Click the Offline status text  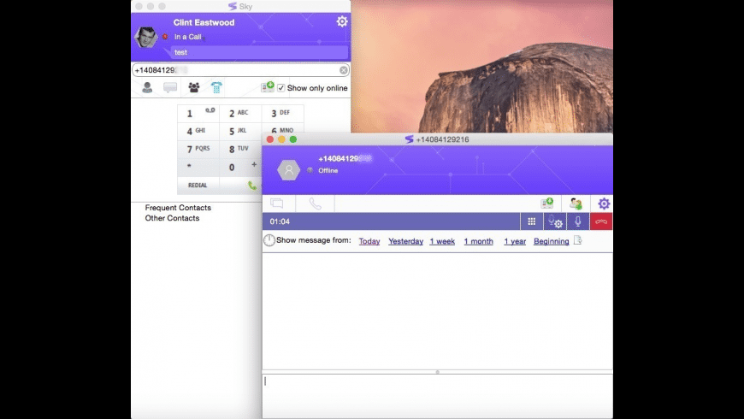click(x=328, y=170)
